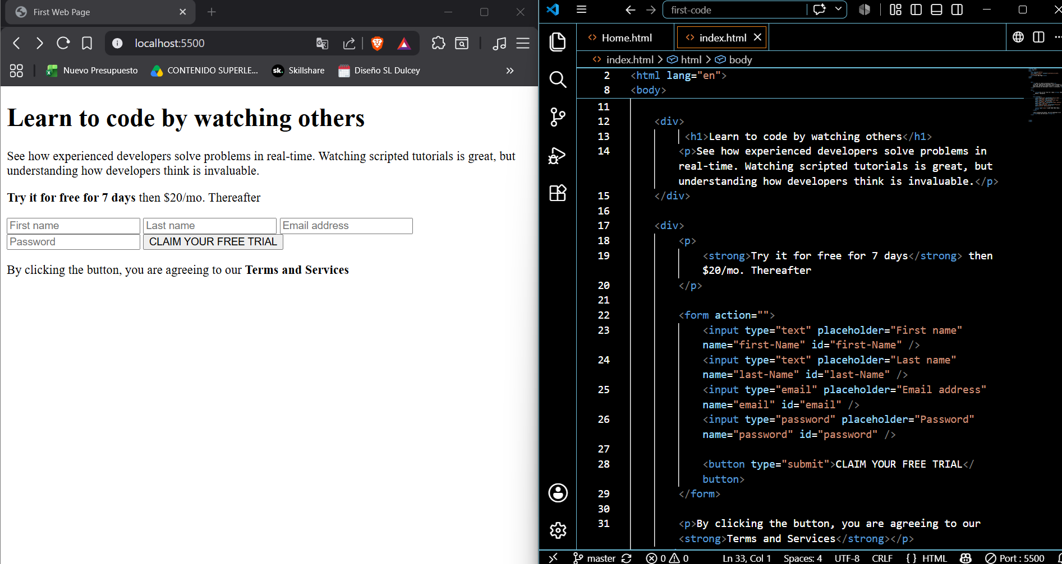Open Brave Rewards triangle icon

point(404,43)
